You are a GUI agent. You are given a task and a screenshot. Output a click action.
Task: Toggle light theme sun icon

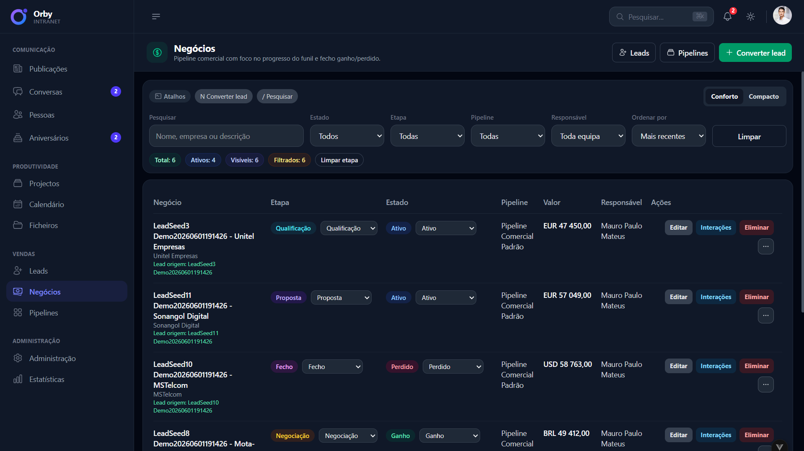click(750, 17)
